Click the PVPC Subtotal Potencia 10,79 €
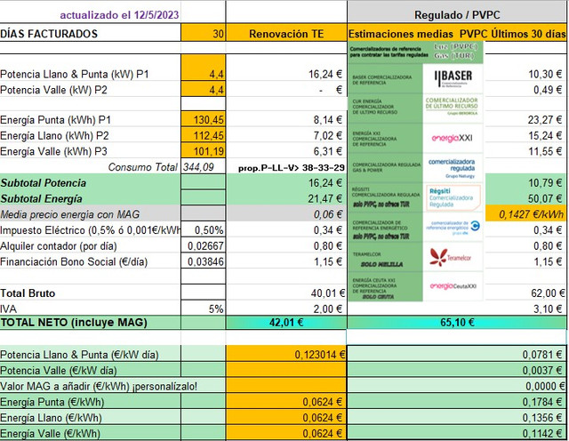 point(545,182)
